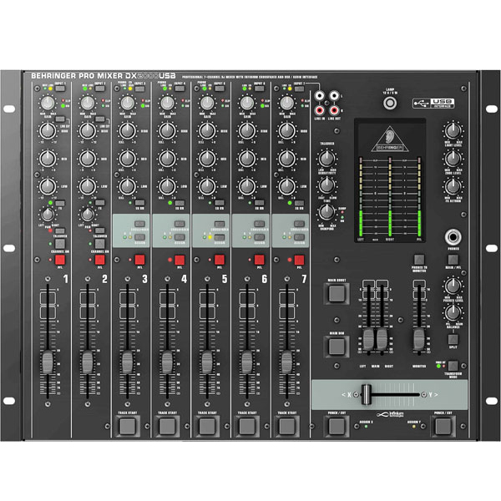Click the Talkover Damping knob
Screen dimensions: 501x501
coord(326,211)
